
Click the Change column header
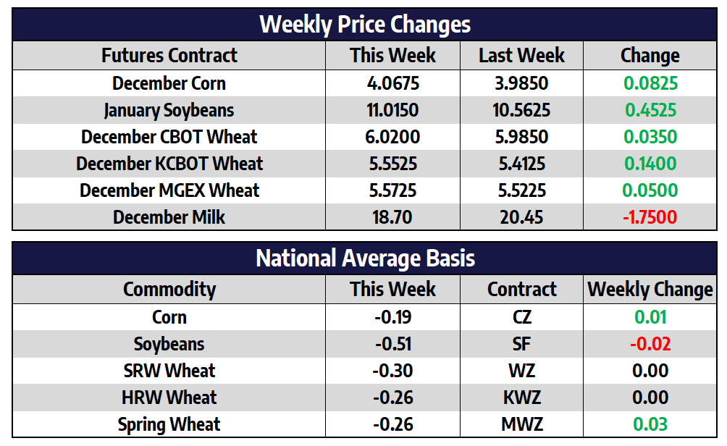tap(650, 56)
